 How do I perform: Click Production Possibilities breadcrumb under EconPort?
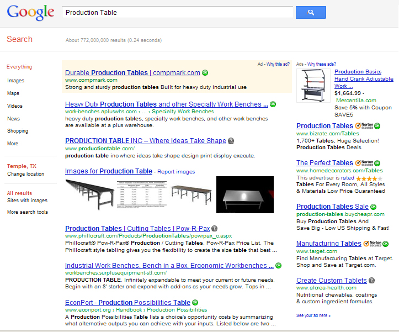coord(177,309)
